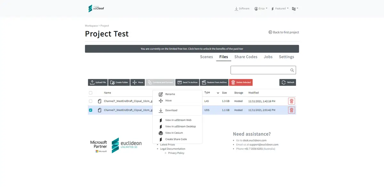Open the language selector dropdown
This screenshot has width=384, height=187.
pos(295,9)
